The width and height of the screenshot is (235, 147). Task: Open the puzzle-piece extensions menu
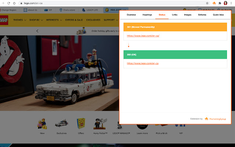click(x=220, y=3)
